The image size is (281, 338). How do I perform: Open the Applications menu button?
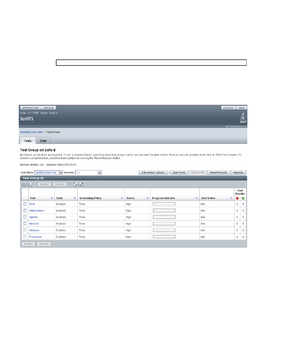(x=31, y=108)
